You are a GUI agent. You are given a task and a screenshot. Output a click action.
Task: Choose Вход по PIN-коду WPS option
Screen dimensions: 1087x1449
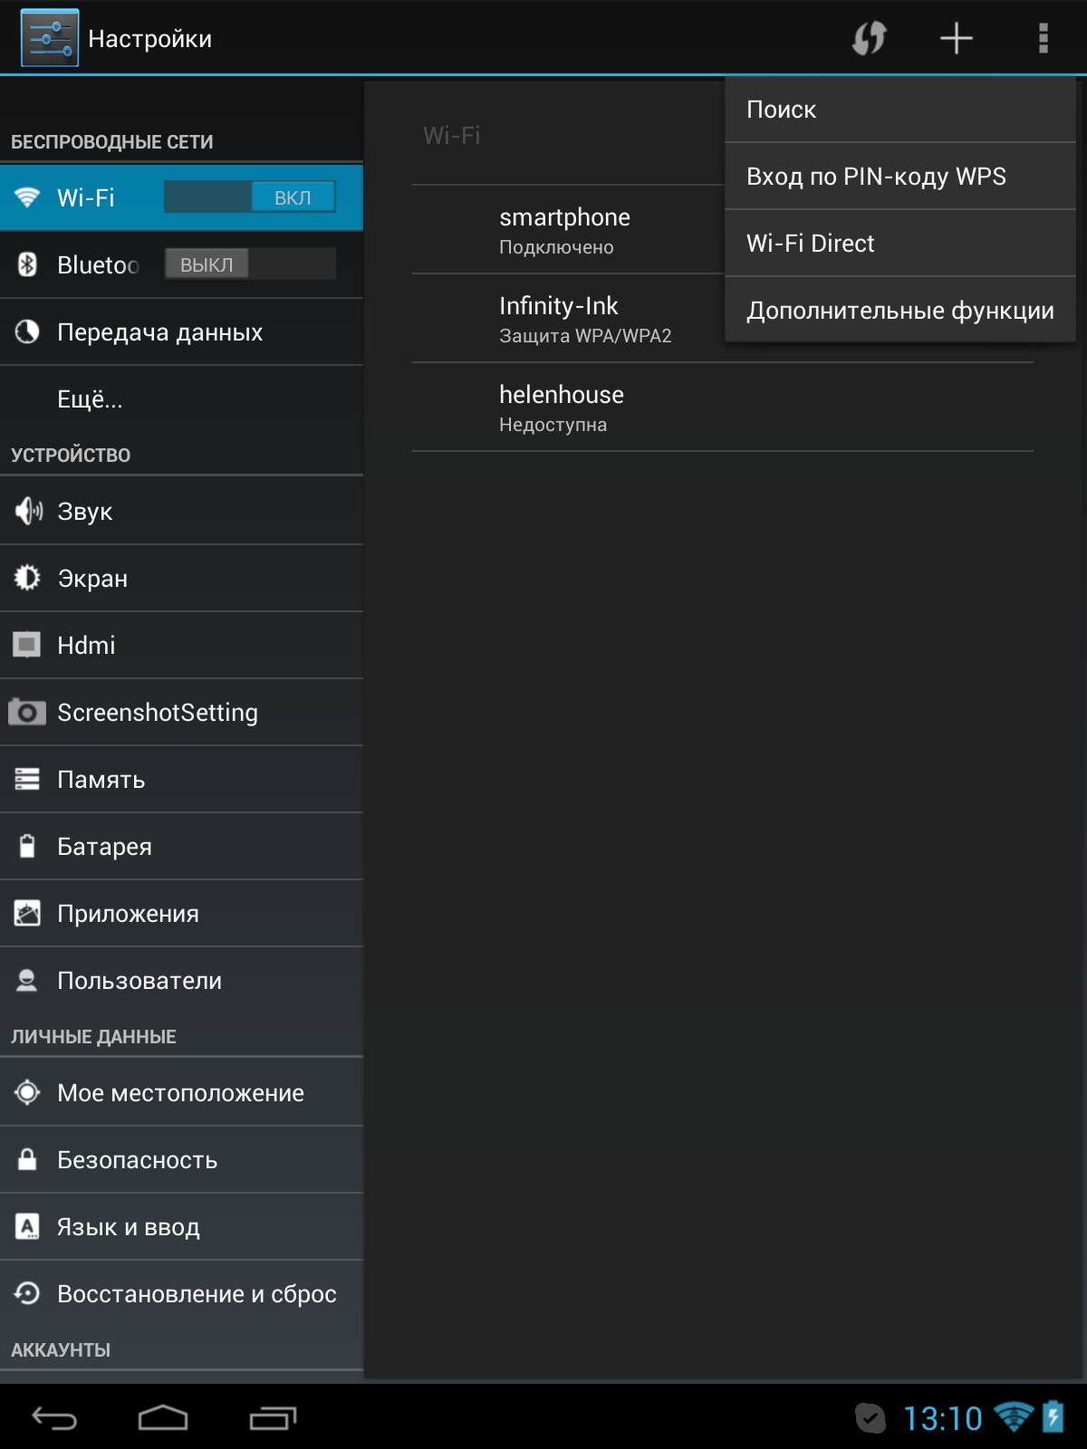[899, 177]
